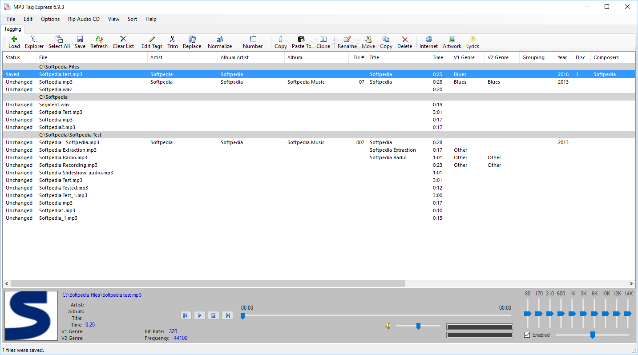Screen dimensions: 638x355
Task: Click the horizontal scrollbar left arrow
Action: point(7,283)
